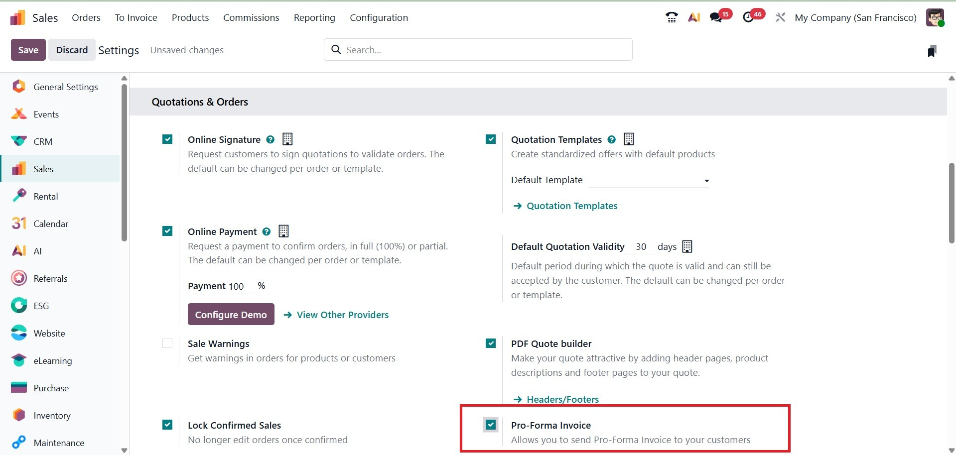
Task: Open the Configuration menu
Action: (x=379, y=18)
